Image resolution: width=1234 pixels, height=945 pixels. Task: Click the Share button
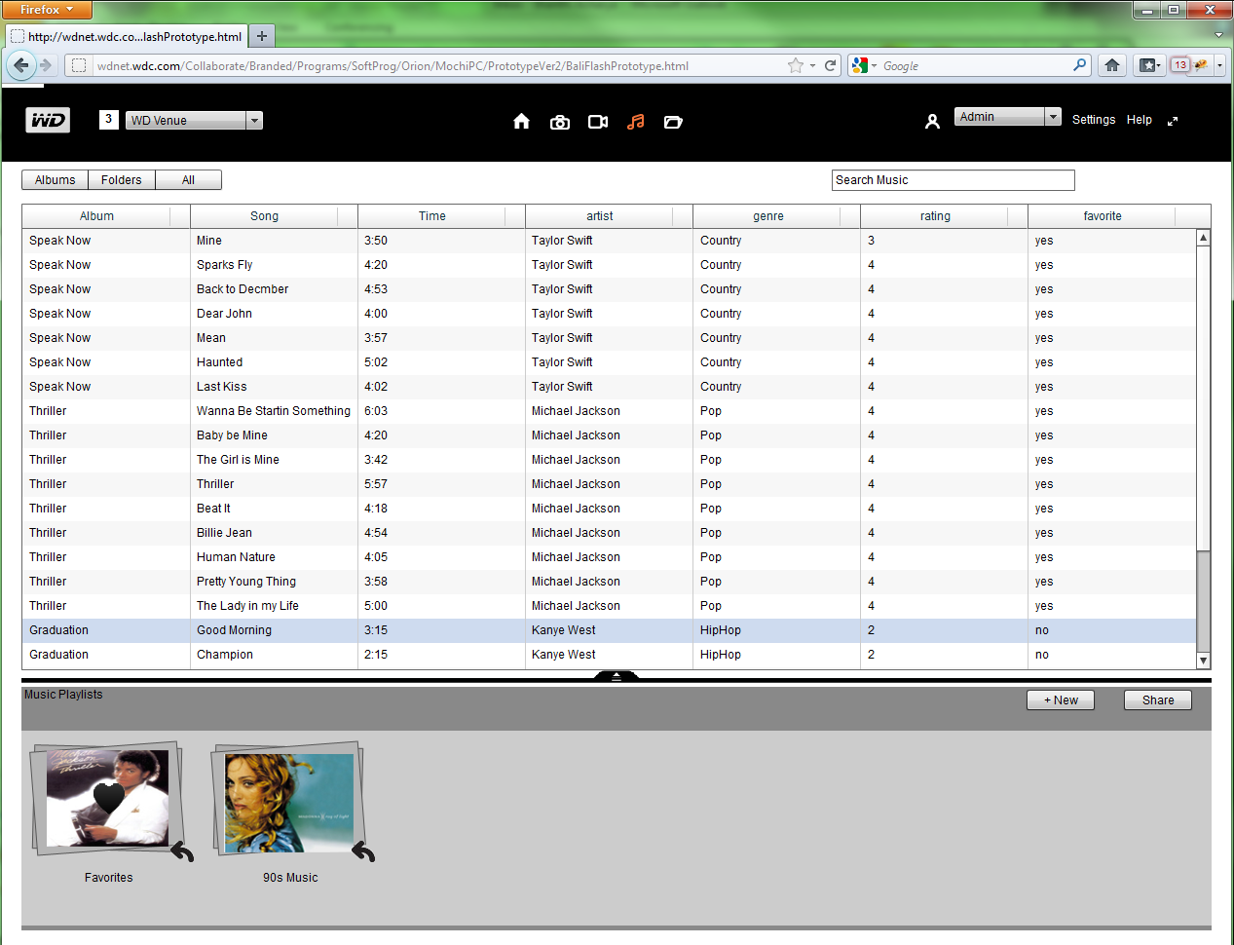point(1158,700)
